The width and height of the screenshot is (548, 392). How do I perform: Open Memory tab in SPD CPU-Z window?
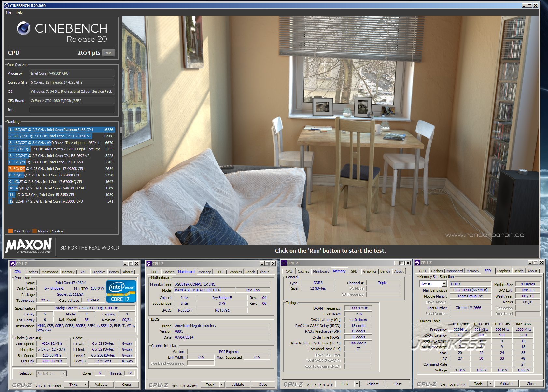(472, 271)
